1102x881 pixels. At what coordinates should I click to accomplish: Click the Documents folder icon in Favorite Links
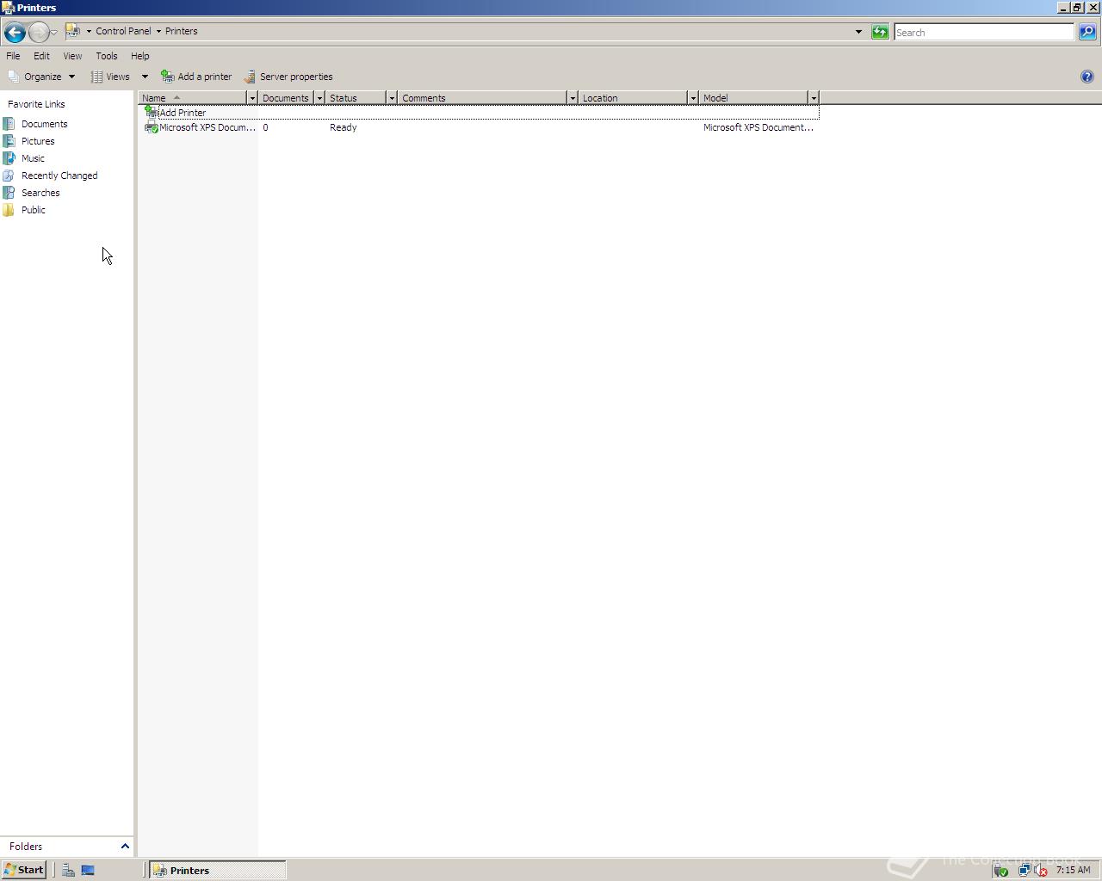[9, 124]
